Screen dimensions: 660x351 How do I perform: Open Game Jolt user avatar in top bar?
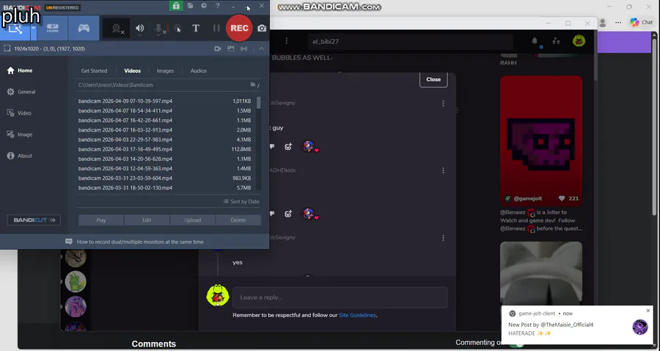pos(579,41)
